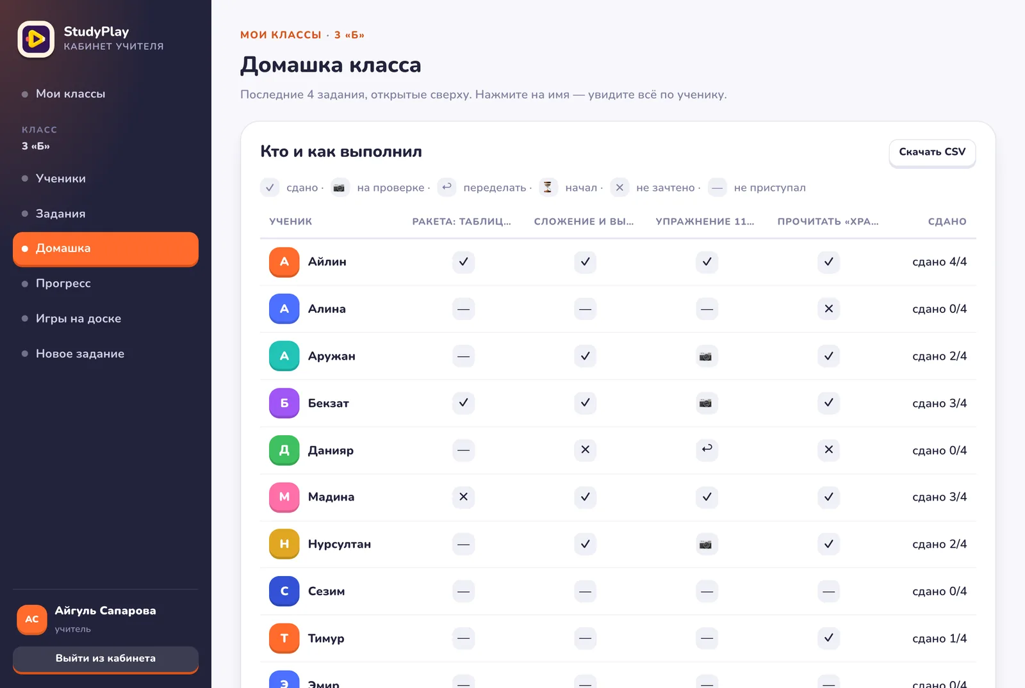This screenshot has height=688, width=1025.
Task: Click the StudyPlay logo icon
Action: coord(36,39)
